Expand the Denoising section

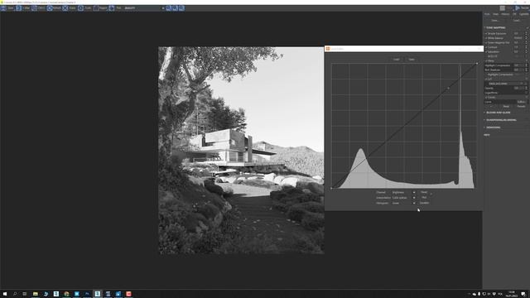(493, 127)
